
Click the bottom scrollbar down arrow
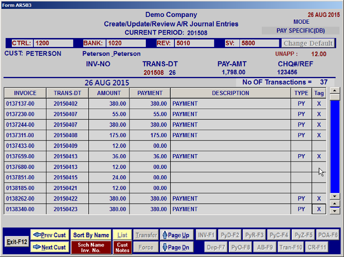[x=335, y=211]
